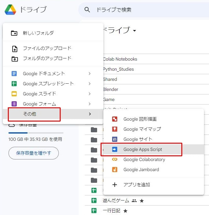The height and width of the screenshot is (215, 209).
Task: Select 新しいフォルダ menu entry
Action: pyautogui.click(x=53, y=33)
